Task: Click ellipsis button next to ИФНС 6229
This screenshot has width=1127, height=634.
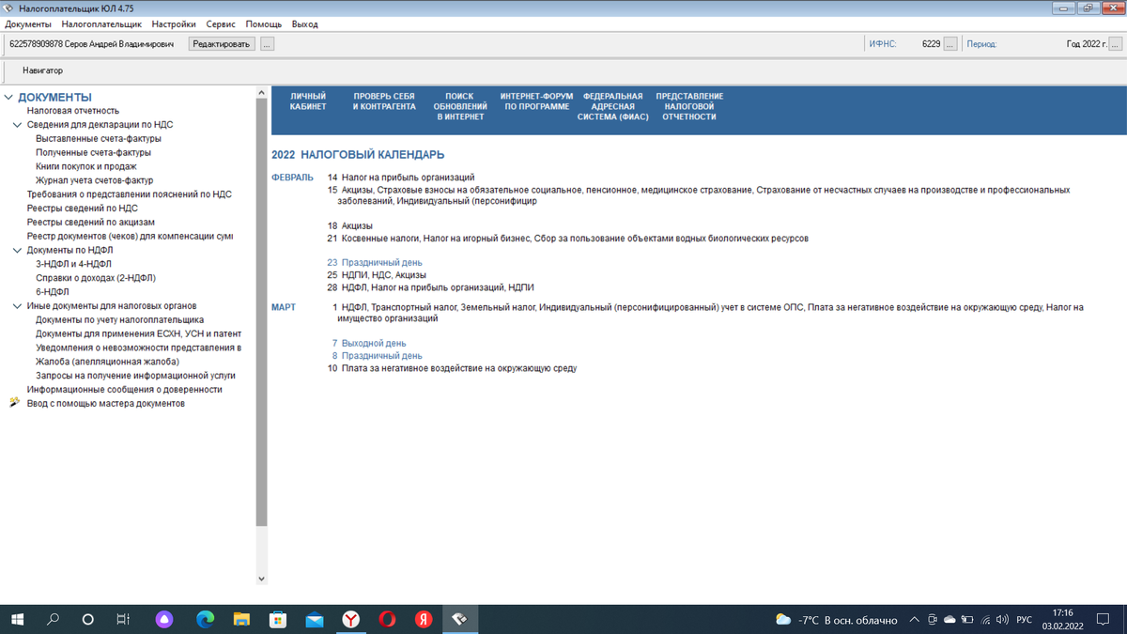Action: pos(950,44)
